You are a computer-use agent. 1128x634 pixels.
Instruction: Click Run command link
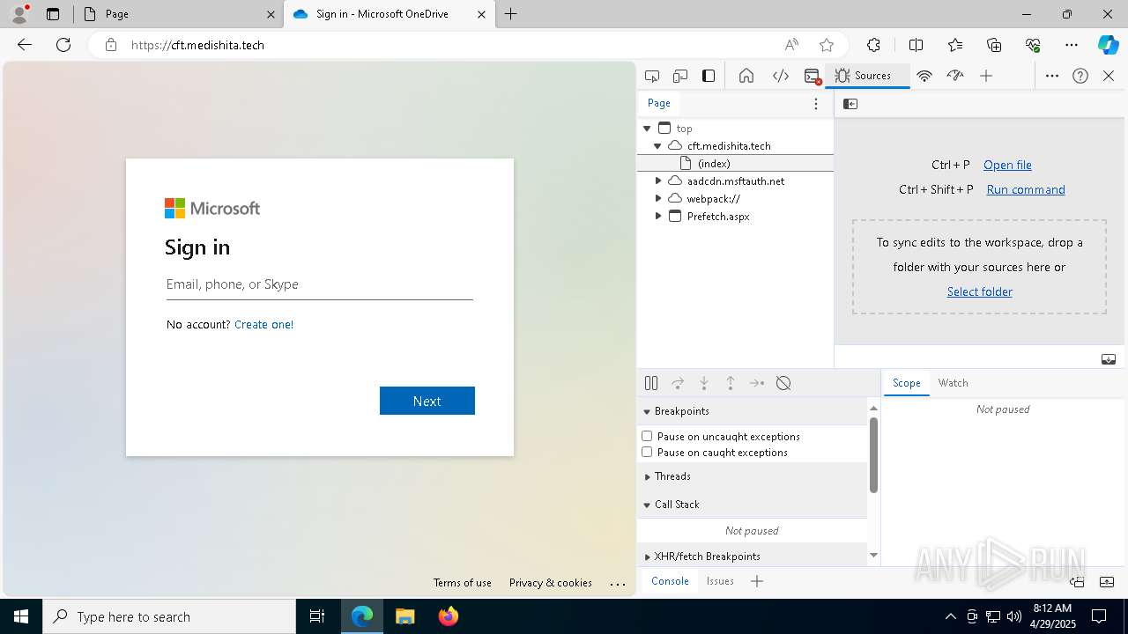(1026, 189)
